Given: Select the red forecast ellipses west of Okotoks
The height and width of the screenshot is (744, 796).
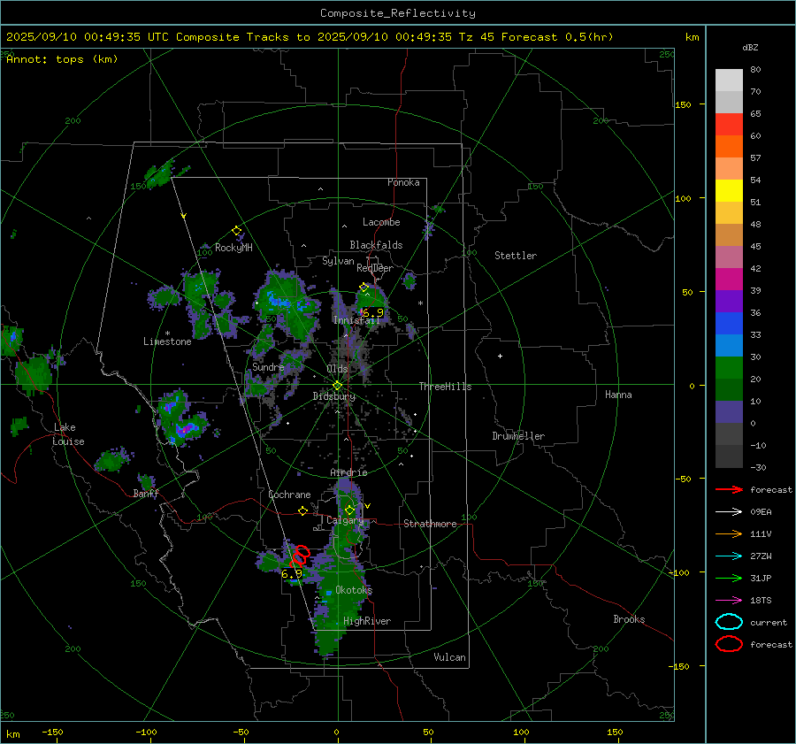Looking at the screenshot, I should (x=300, y=556).
